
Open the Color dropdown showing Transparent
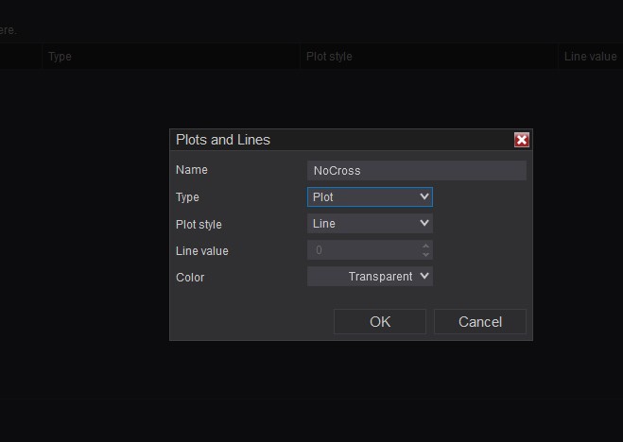pos(370,277)
